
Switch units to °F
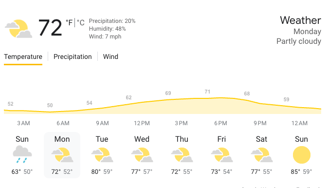(x=69, y=22)
